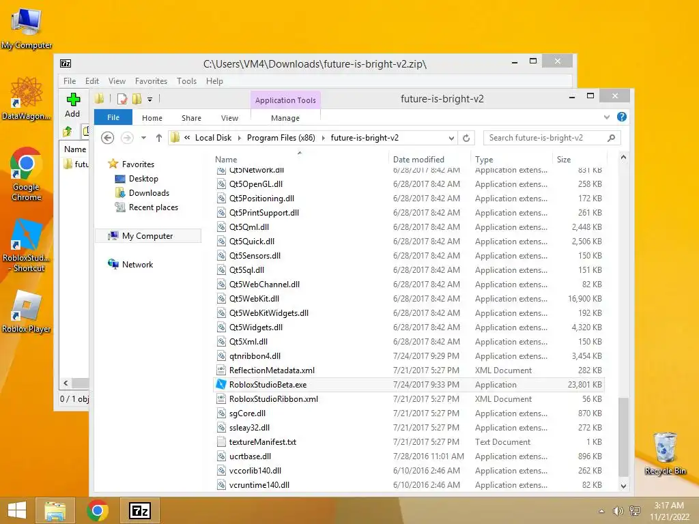Click the network tray icon
This screenshot has width=699, height=524.
coord(634,511)
